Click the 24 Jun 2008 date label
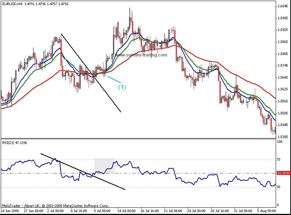Image resolution: width=291 pixels, height=215 pixels. (x=10, y=211)
